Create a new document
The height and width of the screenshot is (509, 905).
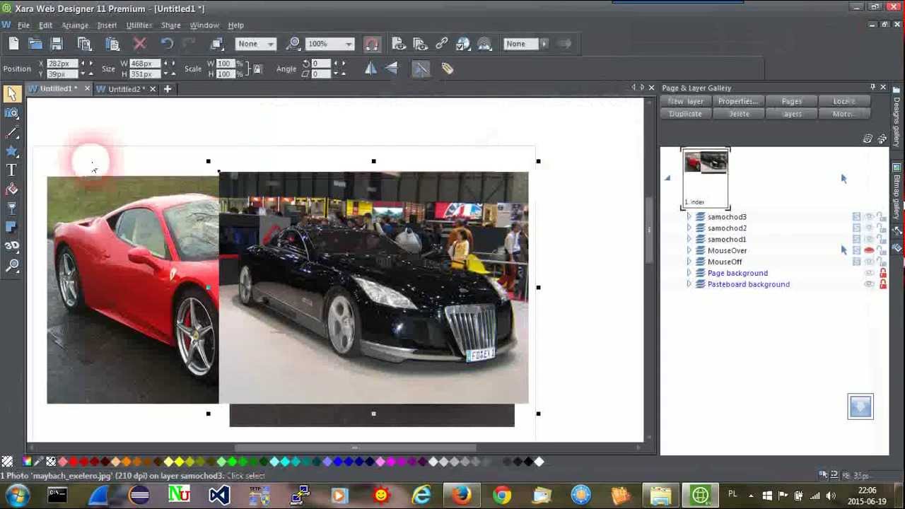[13, 44]
